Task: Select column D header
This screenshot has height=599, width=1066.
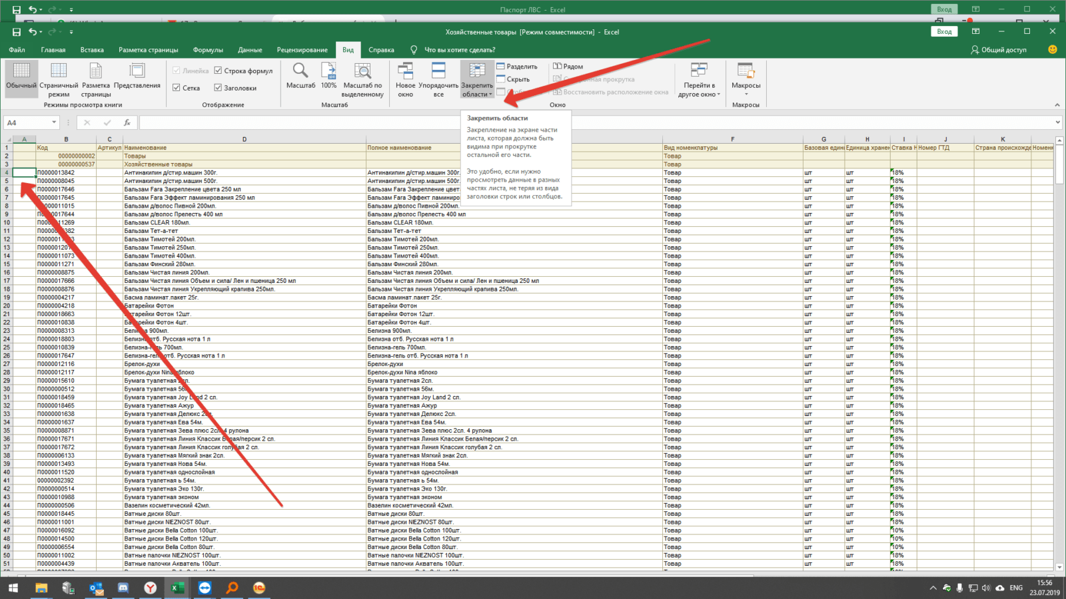Action: click(245, 139)
